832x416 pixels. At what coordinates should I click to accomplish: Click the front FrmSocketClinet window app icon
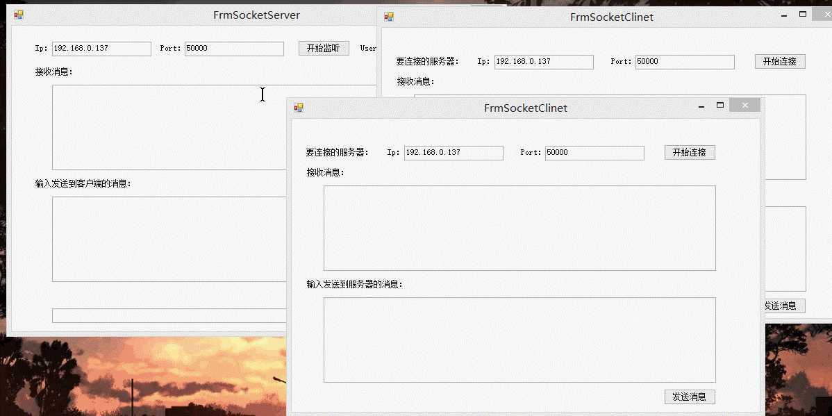pyautogui.click(x=299, y=108)
